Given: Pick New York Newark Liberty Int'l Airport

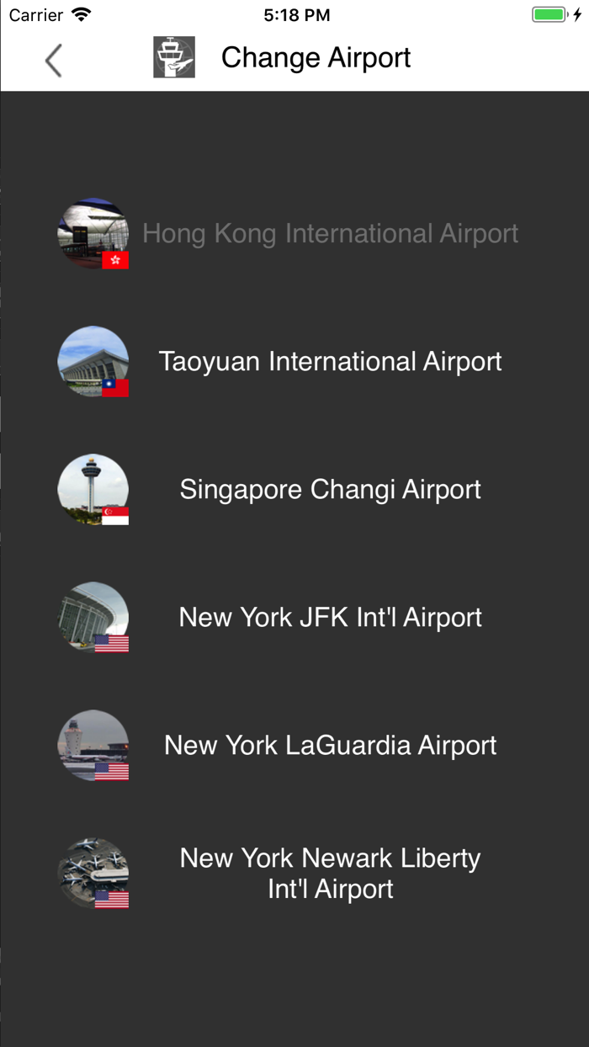Looking at the screenshot, I should (x=331, y=874).
